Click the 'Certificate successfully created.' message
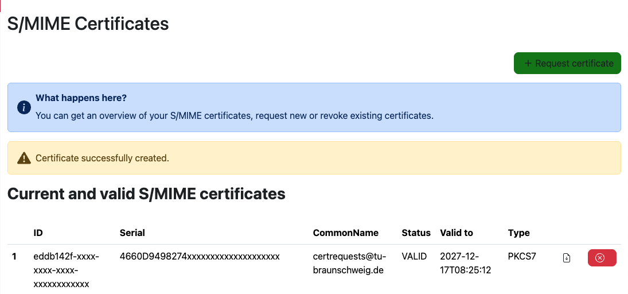Viewport: 628px width, 294px height. 102,158
